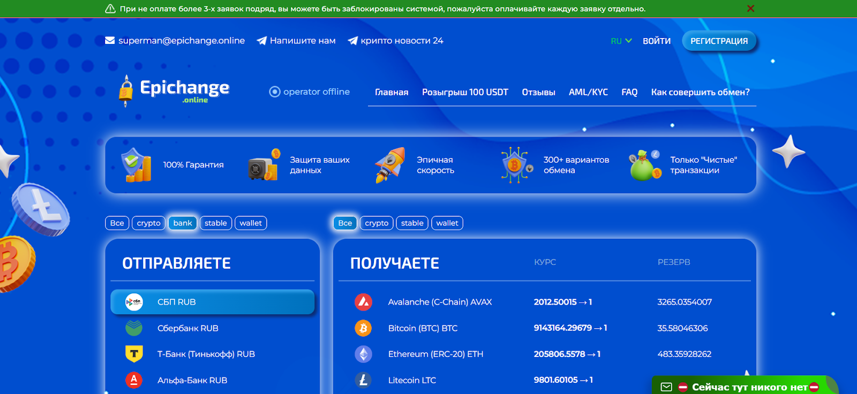The height and width of the screenshot is (394, 857).
Task: Click Litecoin rate 9801.60105 → 1
Action: click(x=563, y=380)
